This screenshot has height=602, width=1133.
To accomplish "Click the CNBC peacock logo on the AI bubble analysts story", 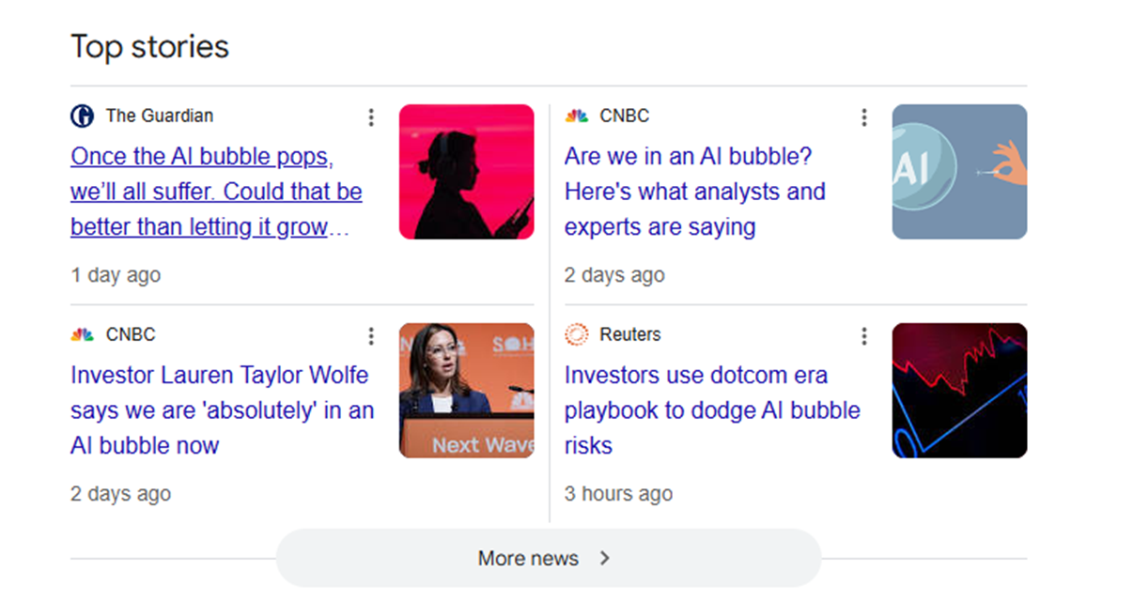I will (576, 116).
